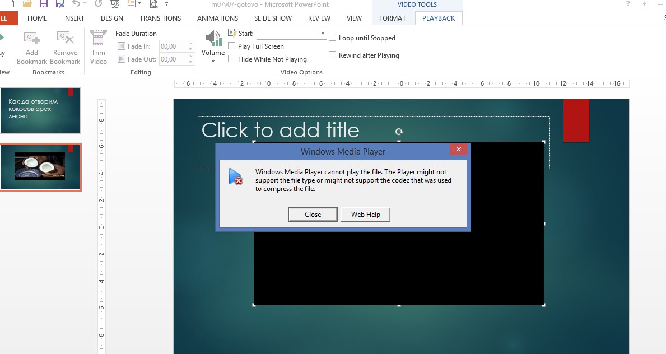Click the Remove Bookmark icon
The height and width of the screenshot is (354, 666).
pos(65,38)
